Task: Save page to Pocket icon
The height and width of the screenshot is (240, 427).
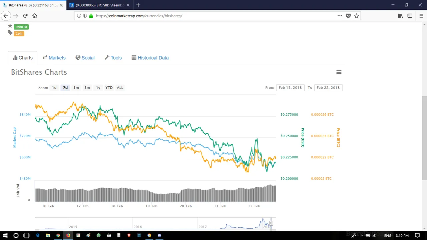Action: coord(348,16)
